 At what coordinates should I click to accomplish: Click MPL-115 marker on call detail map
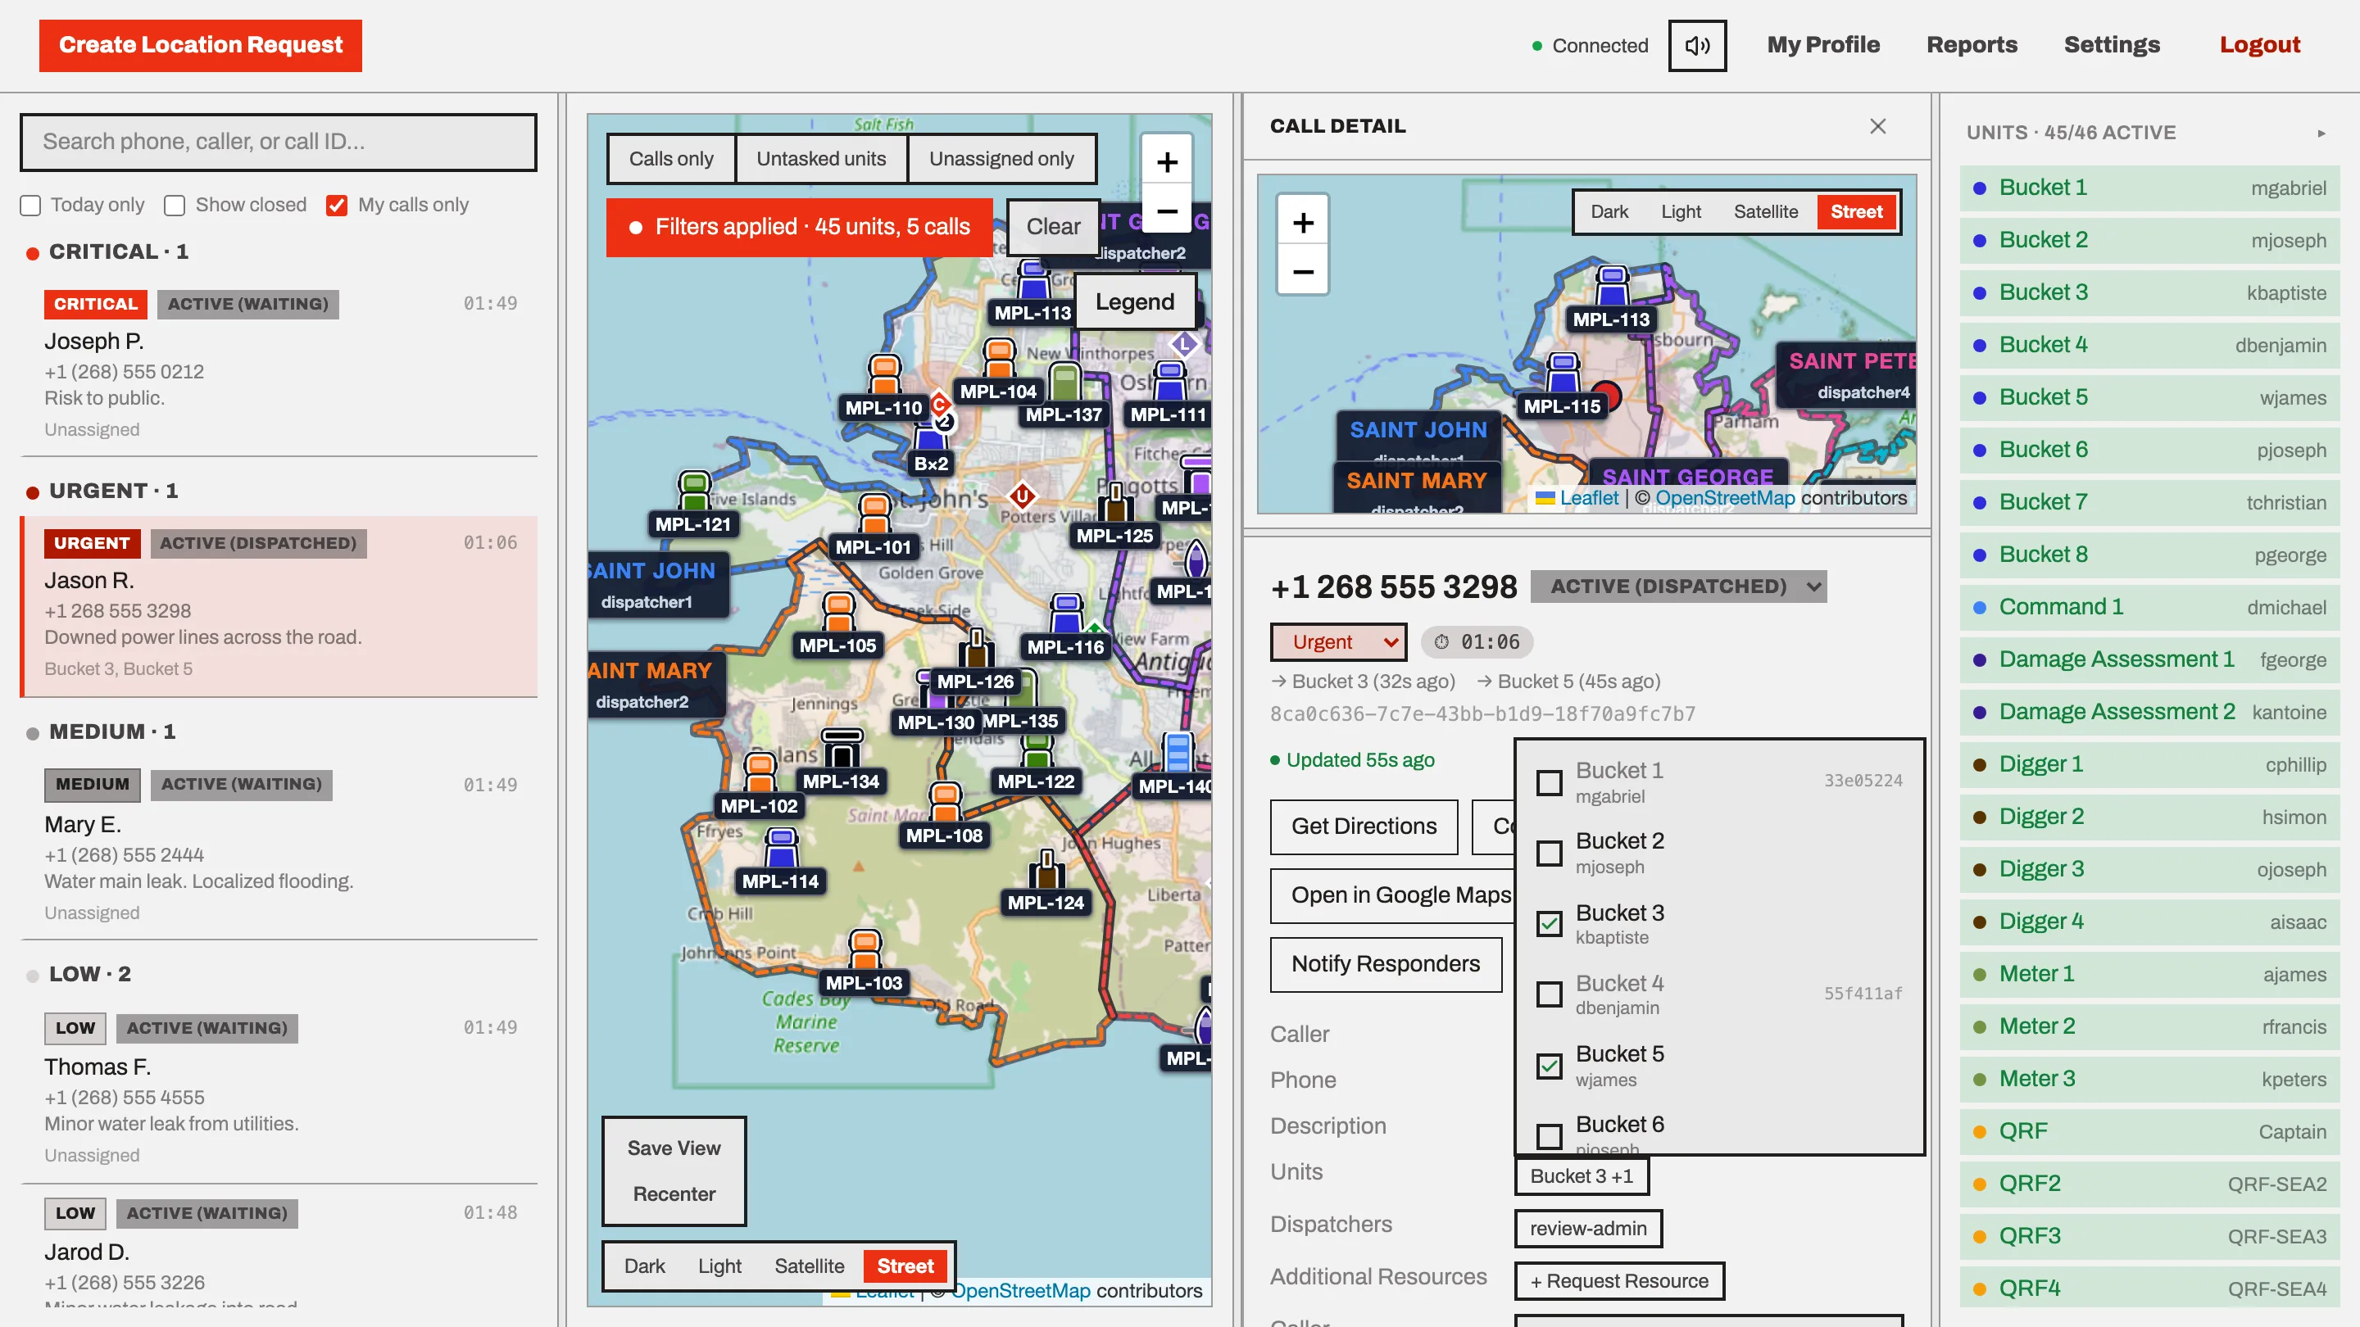click(x=1562, y=387)
